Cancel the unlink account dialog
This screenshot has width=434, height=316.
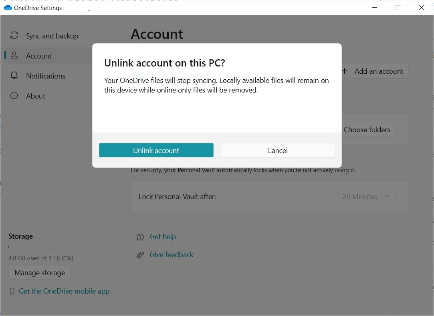(x=277, y=150)
